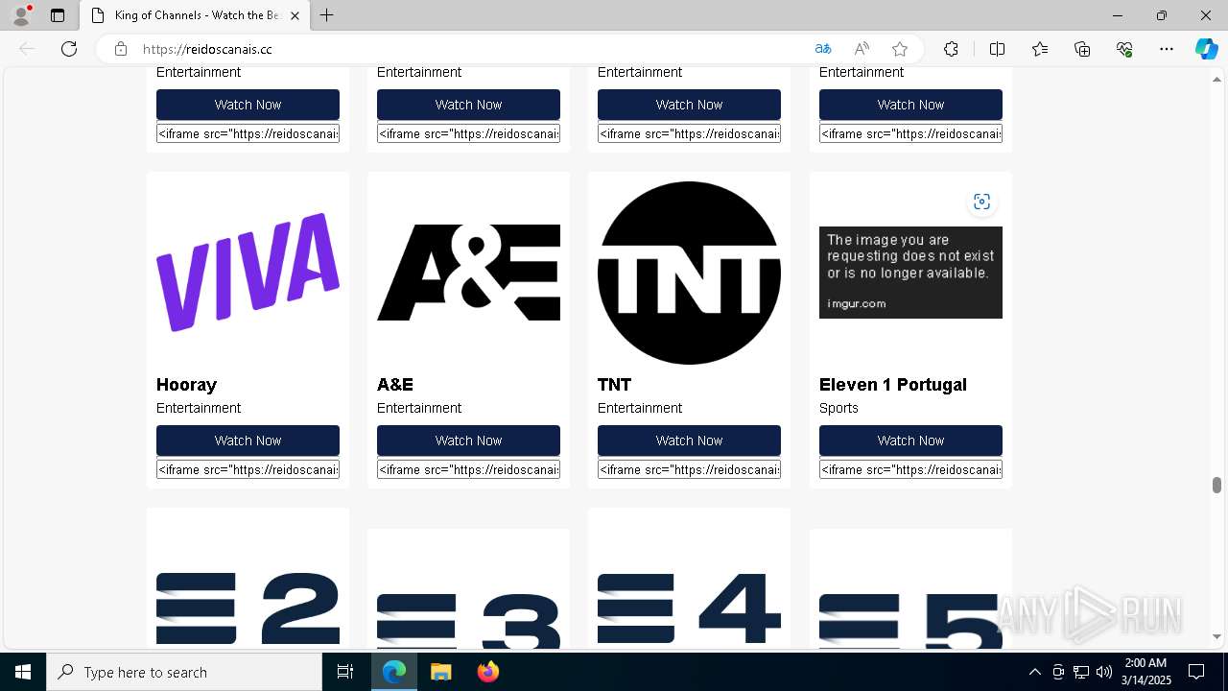1228x691 pixels.
Task: Open File Explorer from taskbar
Action: coord(440,672)
